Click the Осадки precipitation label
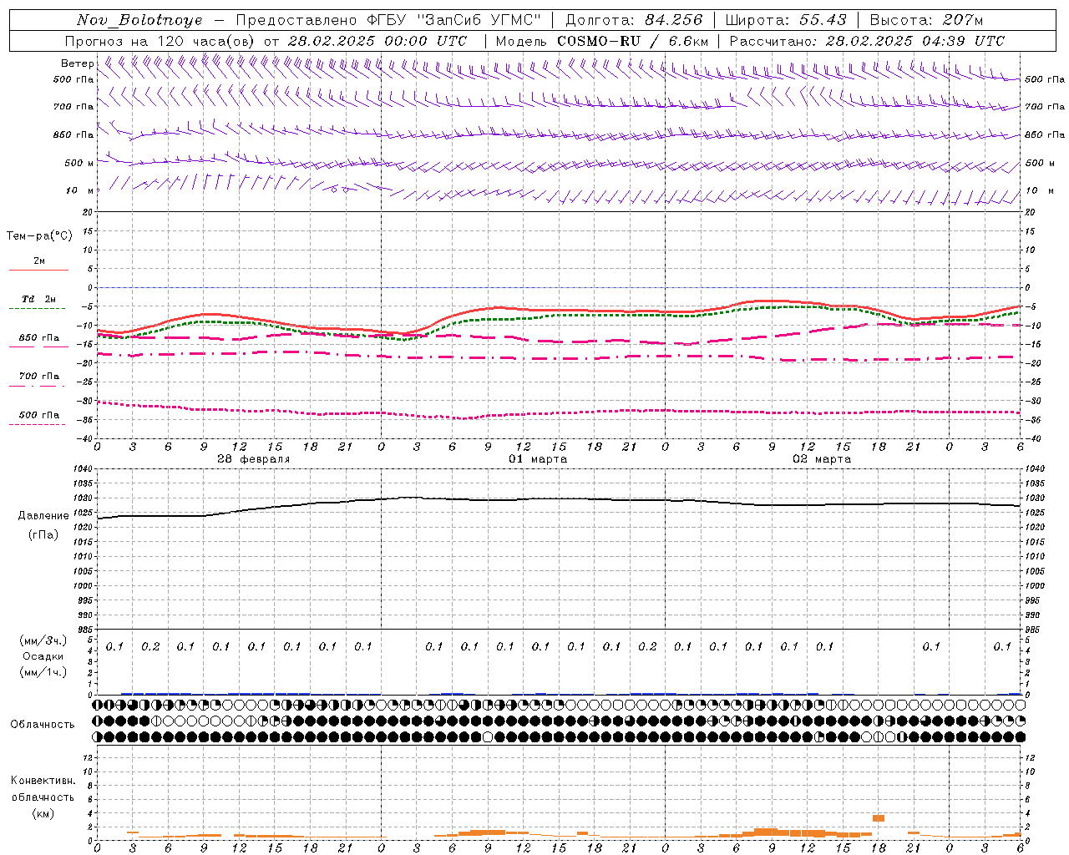Viewport: 1069px width, 855px height. 43,656
